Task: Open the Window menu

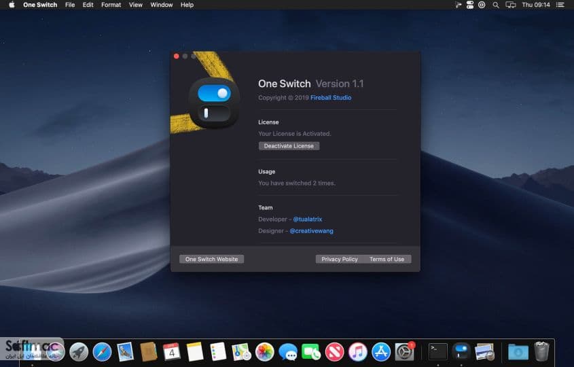Action: point(162,5)
